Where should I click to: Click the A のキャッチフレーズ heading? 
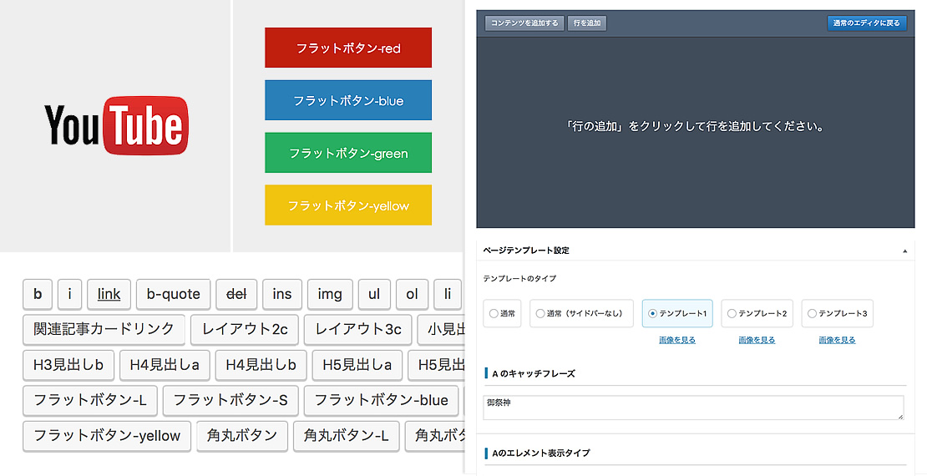(534, 374)
